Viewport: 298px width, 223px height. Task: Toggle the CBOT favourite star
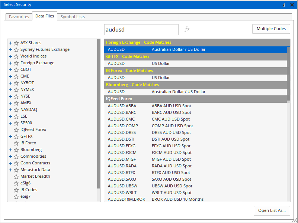[x=16, y=70]
